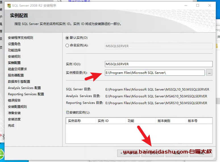220x162 pixels.
Task: Click the SQL Server 目录 path ending MSSQL10_50.MSSQLSERVER
Action: point(157,89)
